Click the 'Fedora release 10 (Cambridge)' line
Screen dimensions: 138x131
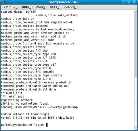click(25, 114)
